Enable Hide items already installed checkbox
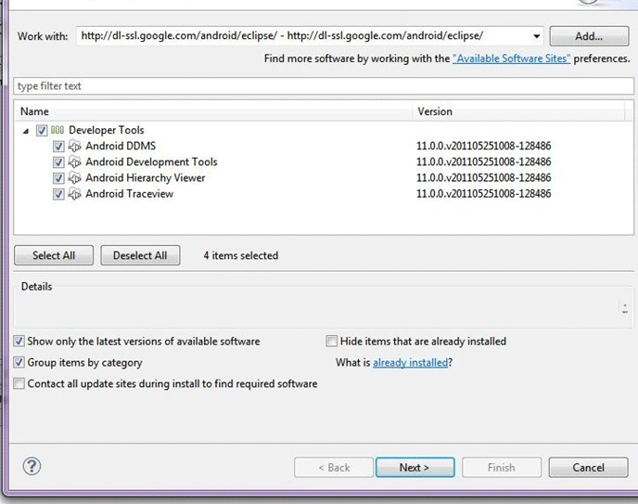This screenshot has height=504, width=638. (x=332, y=341)
